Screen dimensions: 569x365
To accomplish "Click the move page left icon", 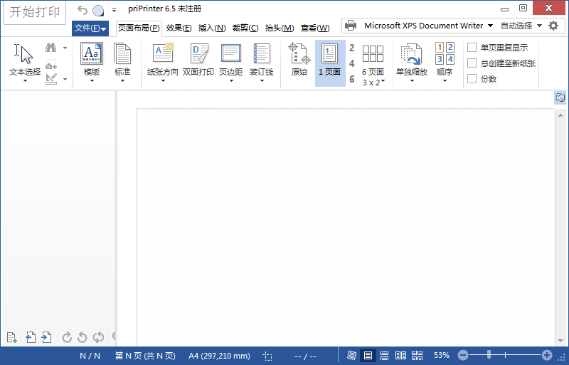I will pos(31,337).
